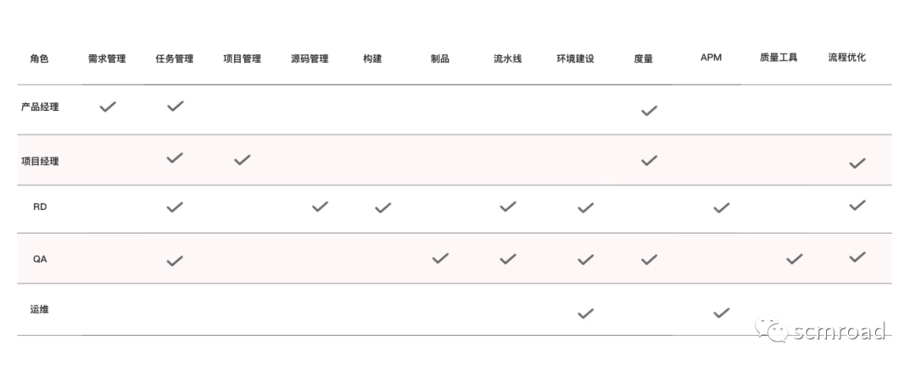Toggle the 运维 check under 环境建设
916x369 pixels.
click(585, 313)
